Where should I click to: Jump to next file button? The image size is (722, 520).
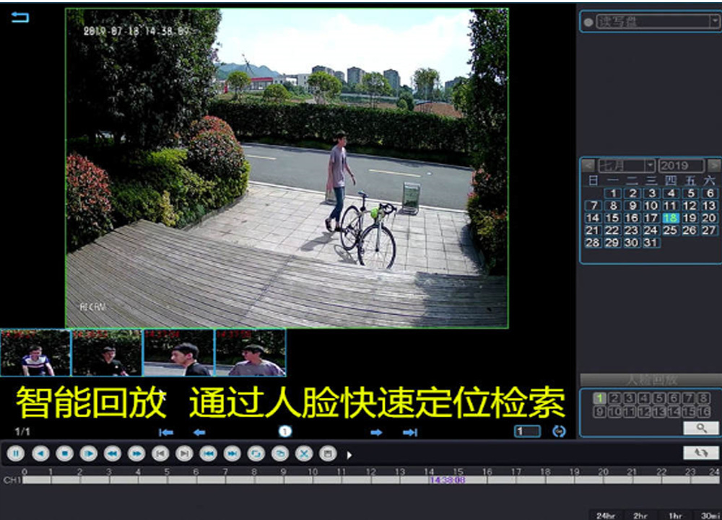[232, 454]
